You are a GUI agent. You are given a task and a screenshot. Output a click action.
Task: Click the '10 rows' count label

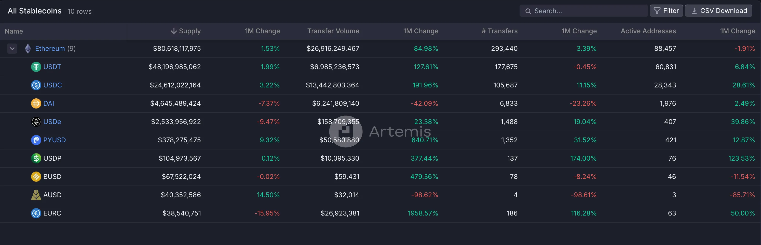coord(79,11)
